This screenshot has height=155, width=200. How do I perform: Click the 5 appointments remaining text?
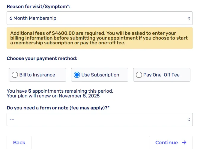coord(60,91)
